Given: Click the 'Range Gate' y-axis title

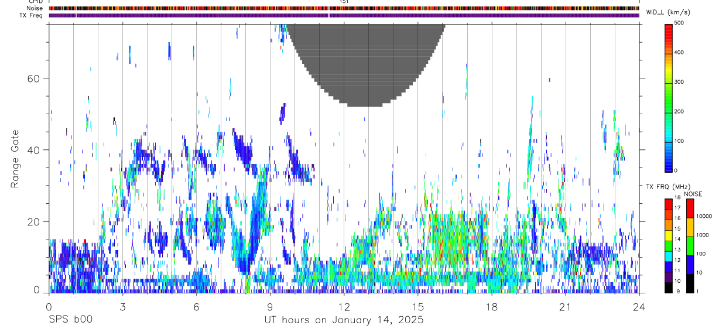Looking at the screenshot, I should click(15, 159).
